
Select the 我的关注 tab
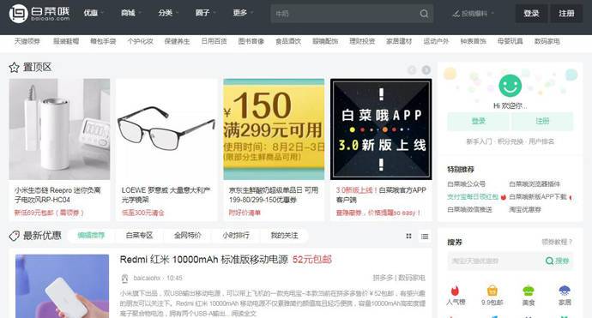pos(284,236)
